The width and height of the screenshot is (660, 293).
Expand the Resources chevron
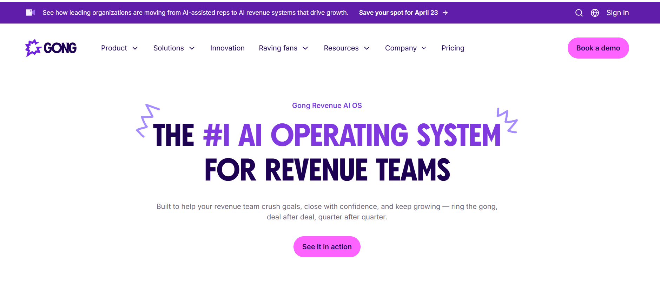pyautogui.click(x=367, y=48)
